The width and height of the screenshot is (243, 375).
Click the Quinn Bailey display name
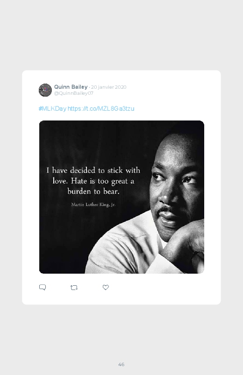[x=71, y=87]
